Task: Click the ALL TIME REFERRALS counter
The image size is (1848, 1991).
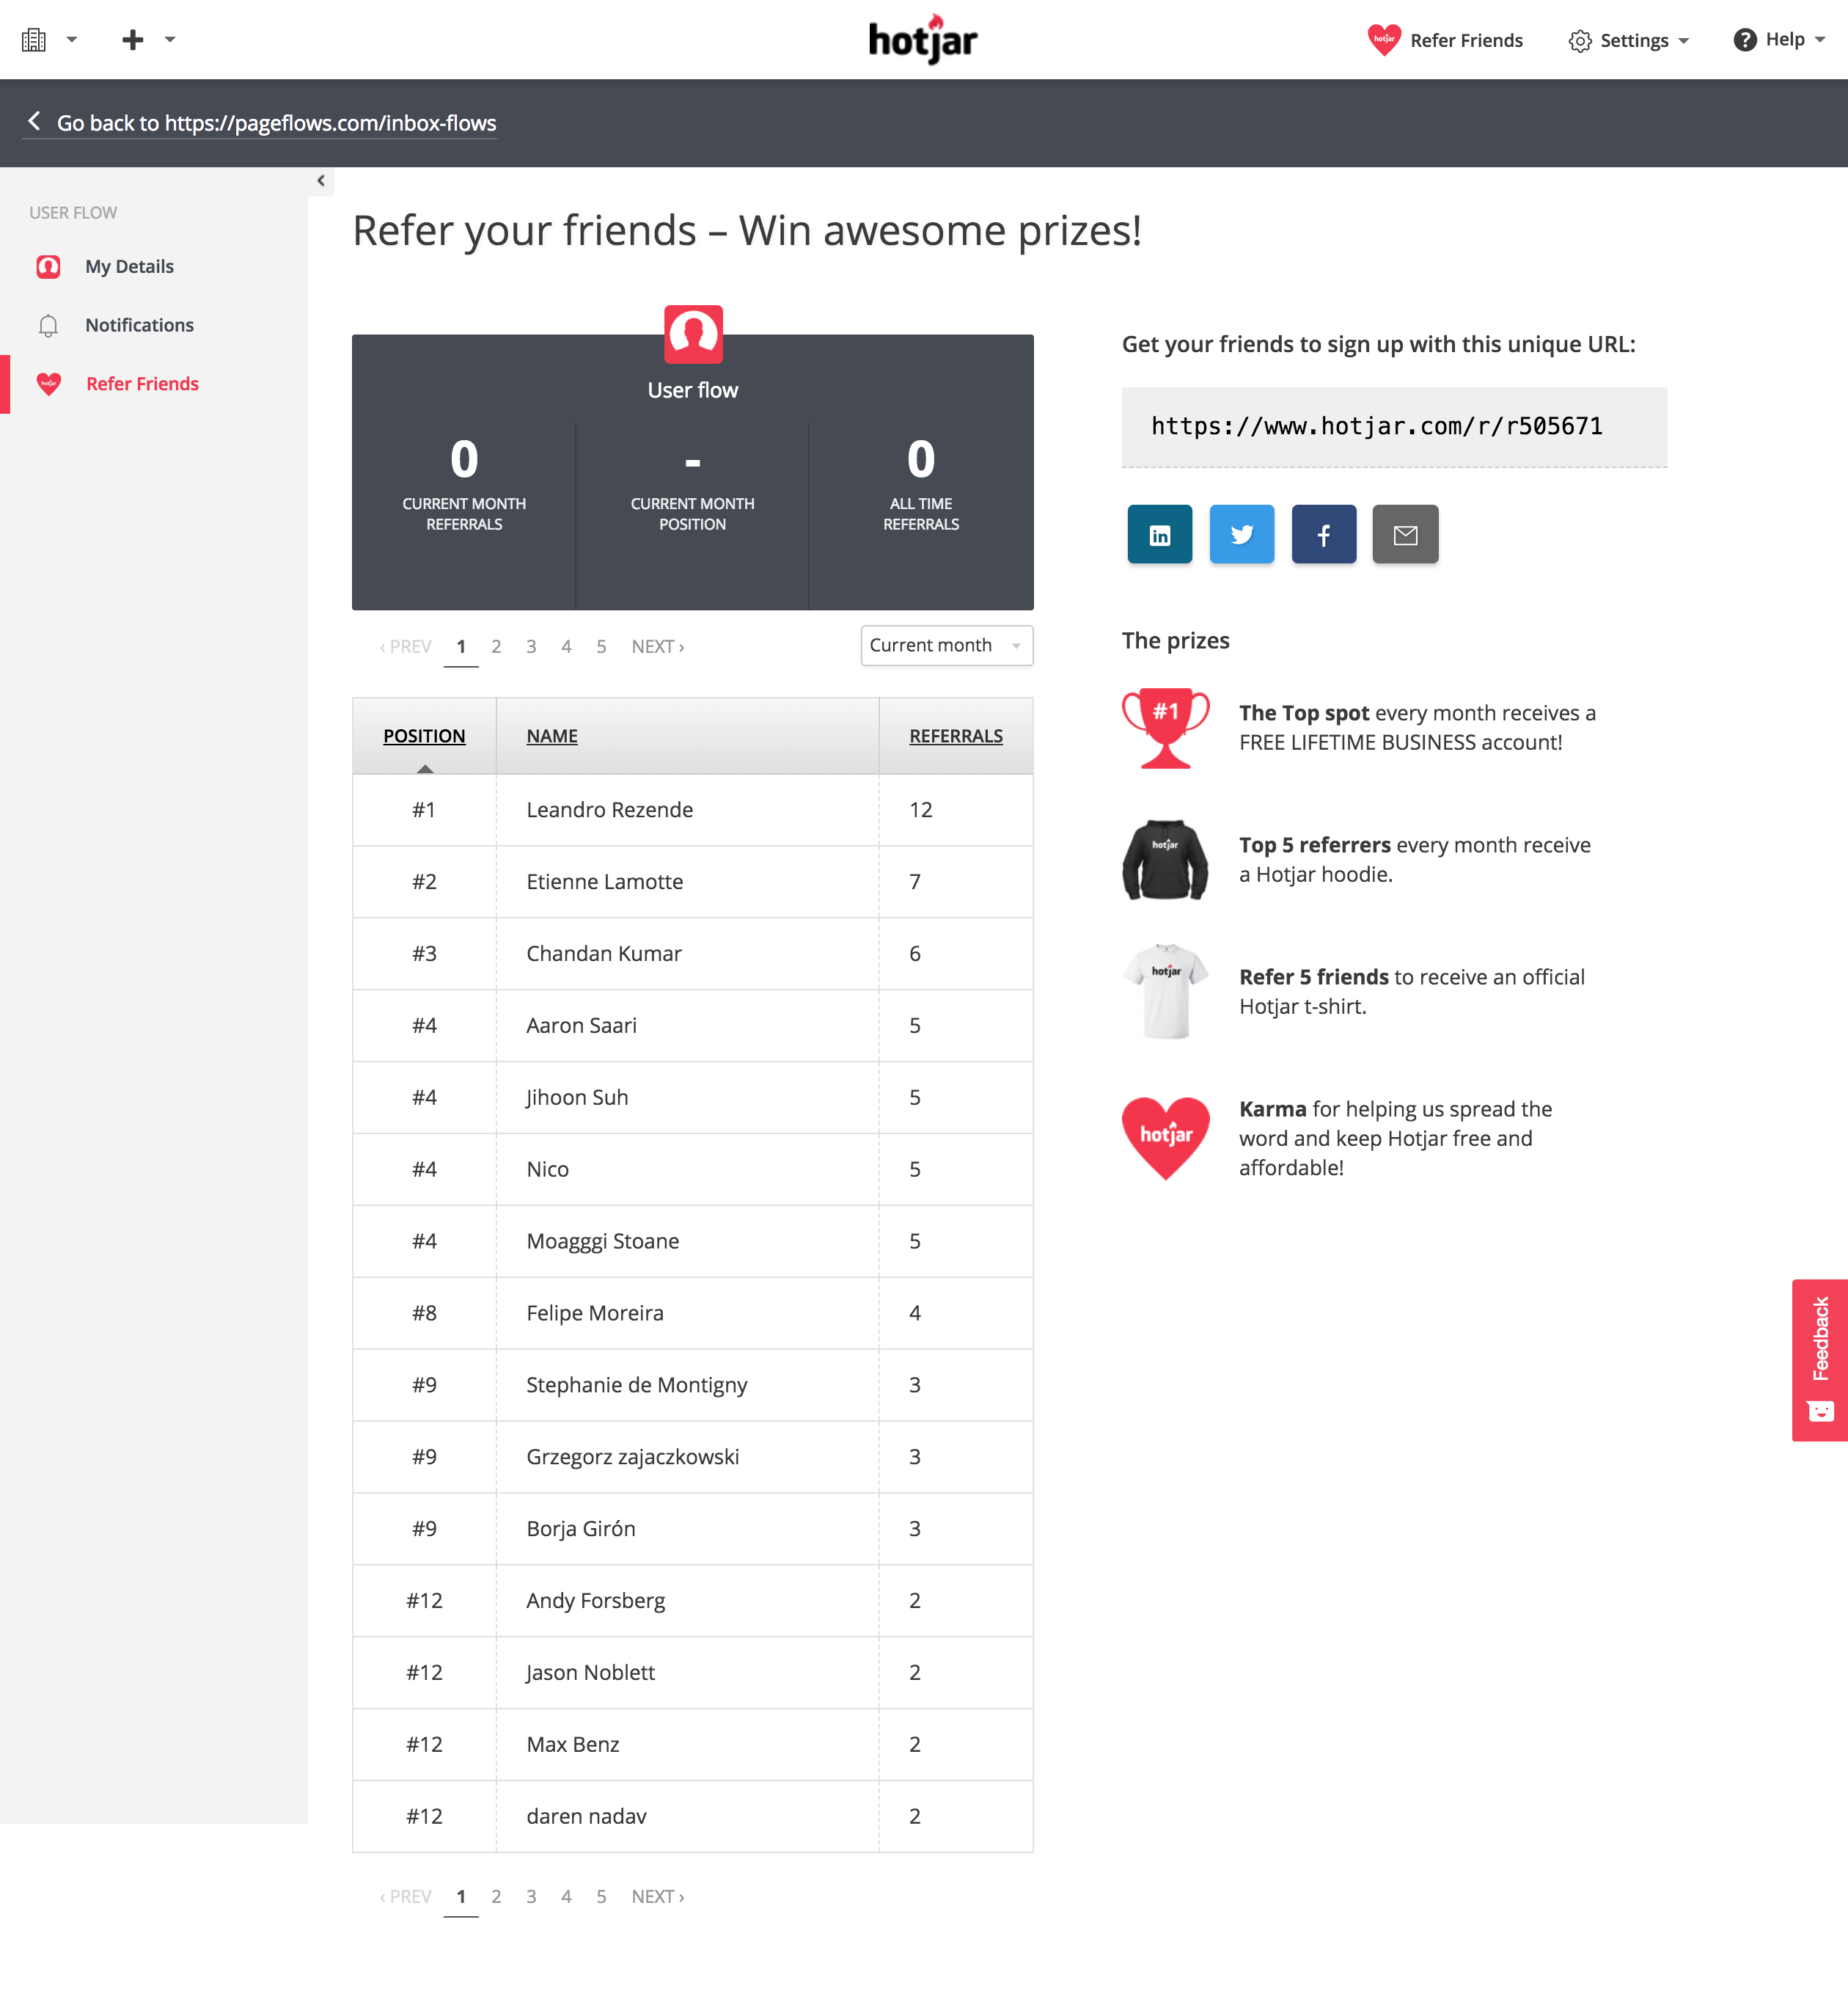Action: [921, 486]
